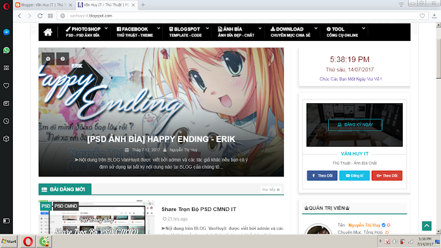Screen dimensions: 441x248
Task: Open a new tab with plus button
Action: click(x=143, y=5)
